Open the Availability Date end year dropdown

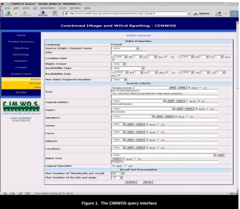(x=188, y=72)
